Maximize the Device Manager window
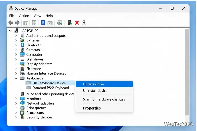This screenshot has width=197, height=131. pyautogui.click(x=172, y=8)
